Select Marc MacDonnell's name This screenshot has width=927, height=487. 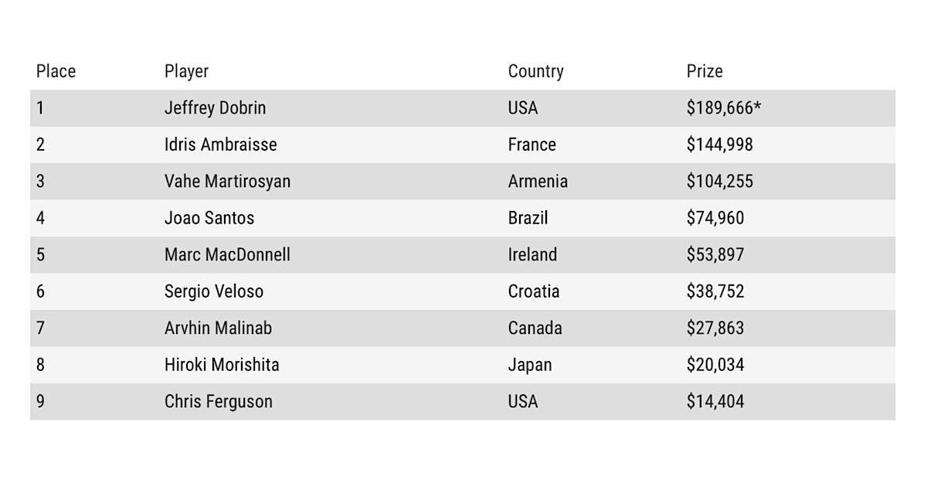pyautogui.click(x=227, y=254)
